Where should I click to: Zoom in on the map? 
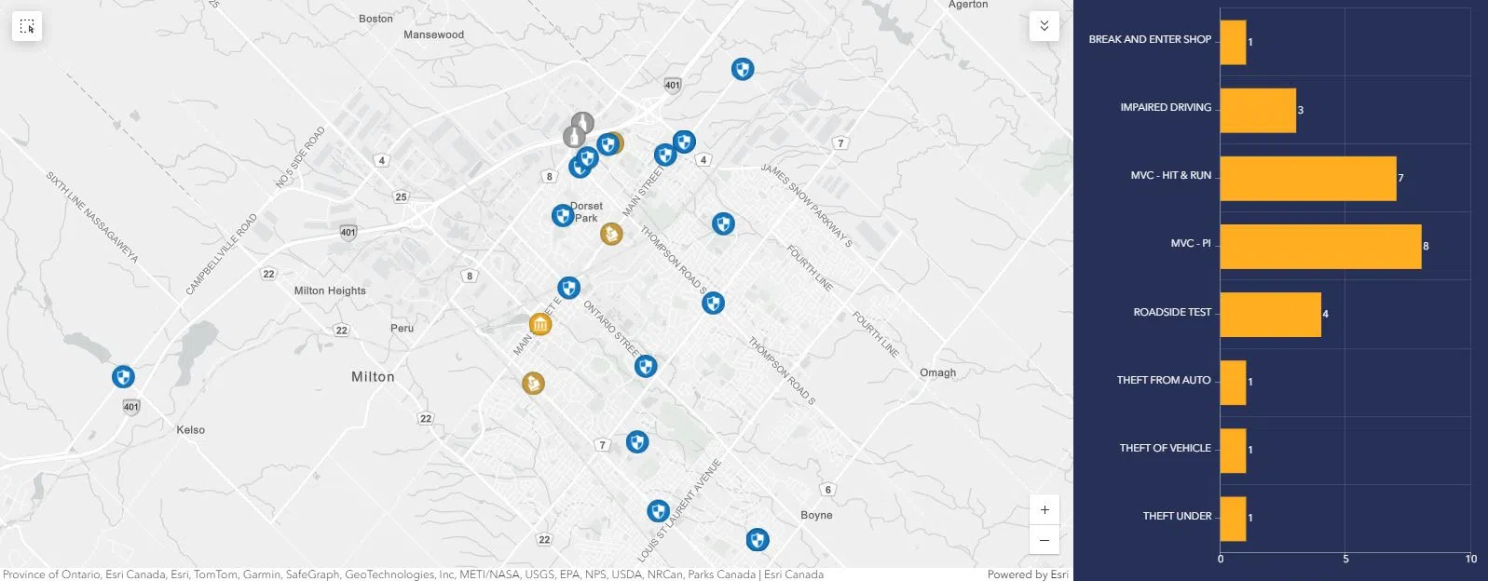tap(1044, 510)
